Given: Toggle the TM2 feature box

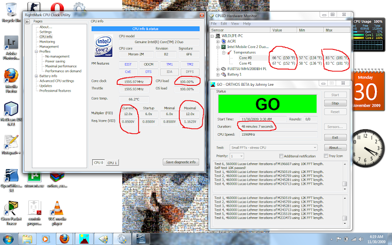Looking at the screenshot, I should (x=190, y=65).
